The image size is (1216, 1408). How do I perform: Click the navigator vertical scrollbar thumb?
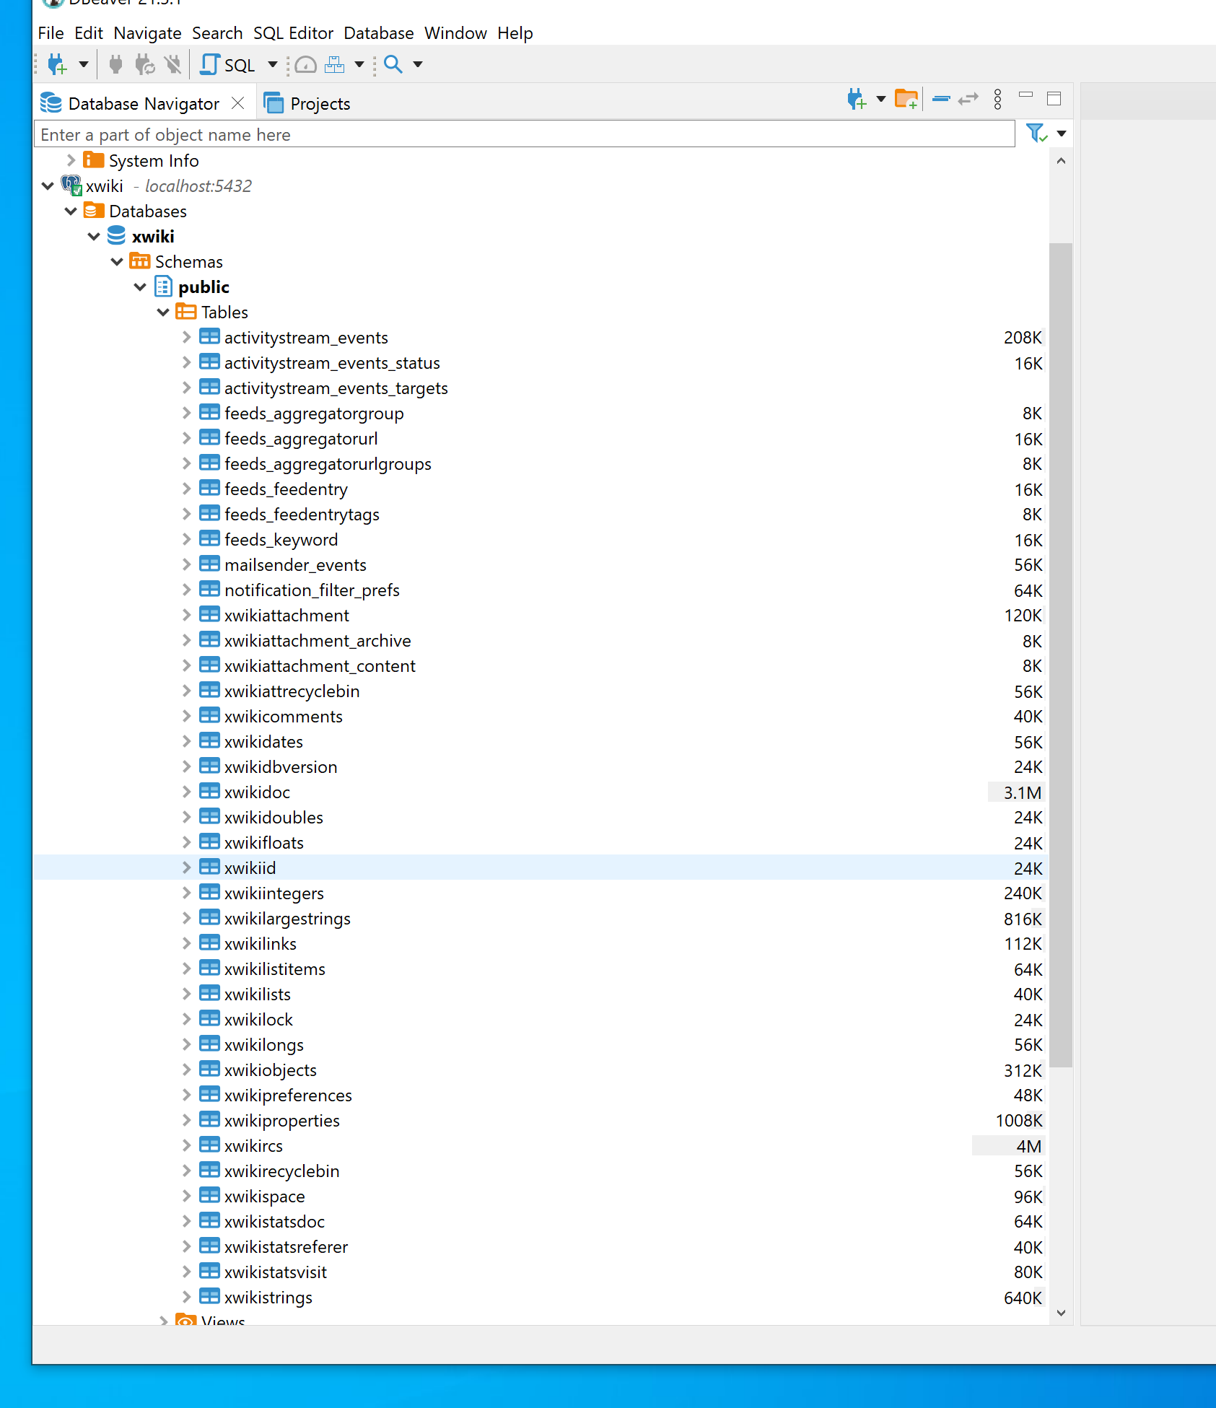[x=1061, y=655]
